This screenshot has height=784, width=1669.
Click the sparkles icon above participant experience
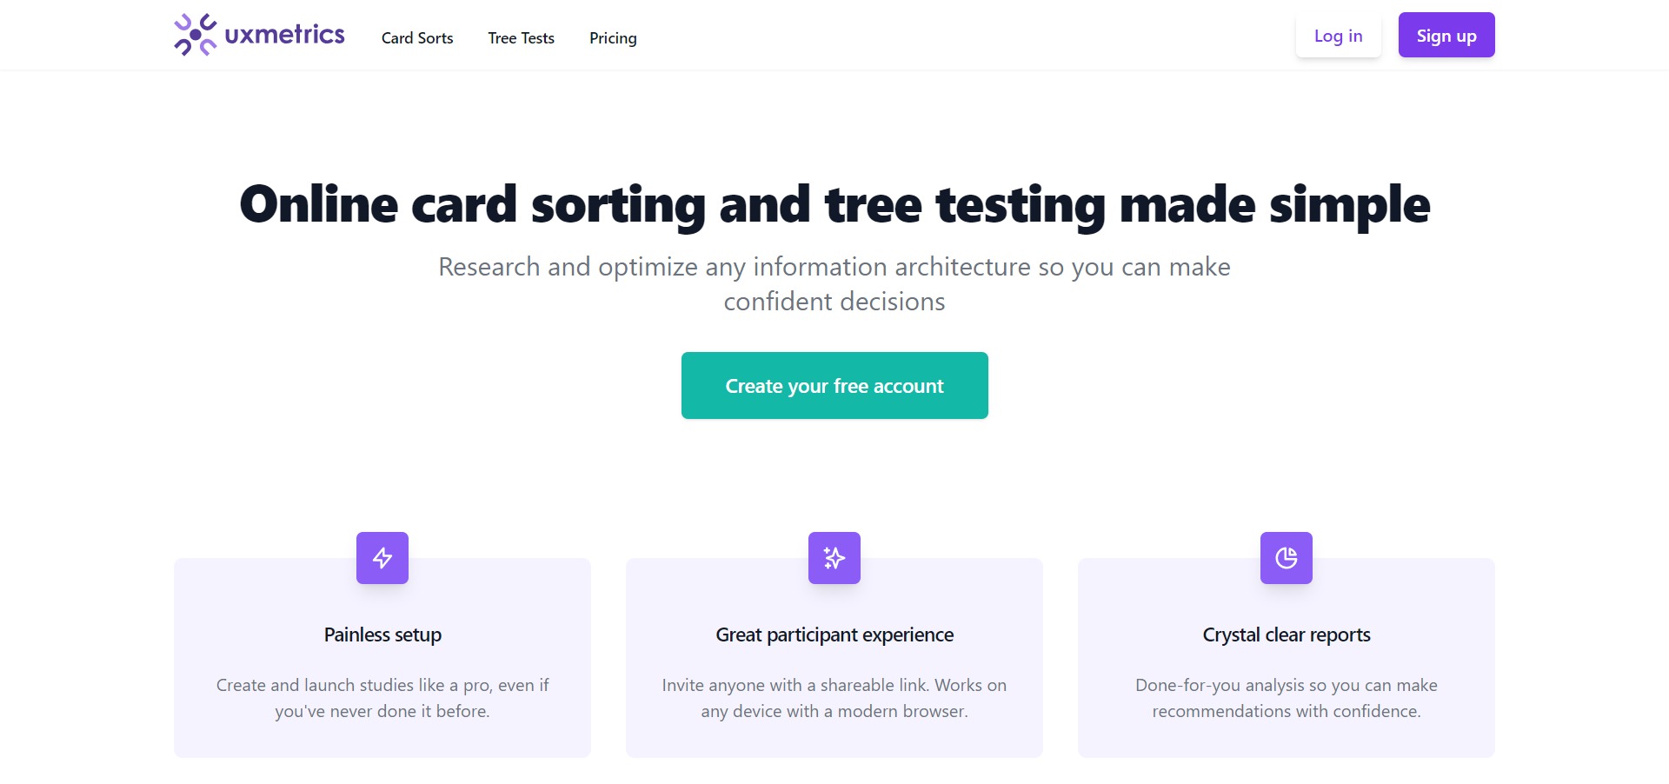tap(834, 558)
